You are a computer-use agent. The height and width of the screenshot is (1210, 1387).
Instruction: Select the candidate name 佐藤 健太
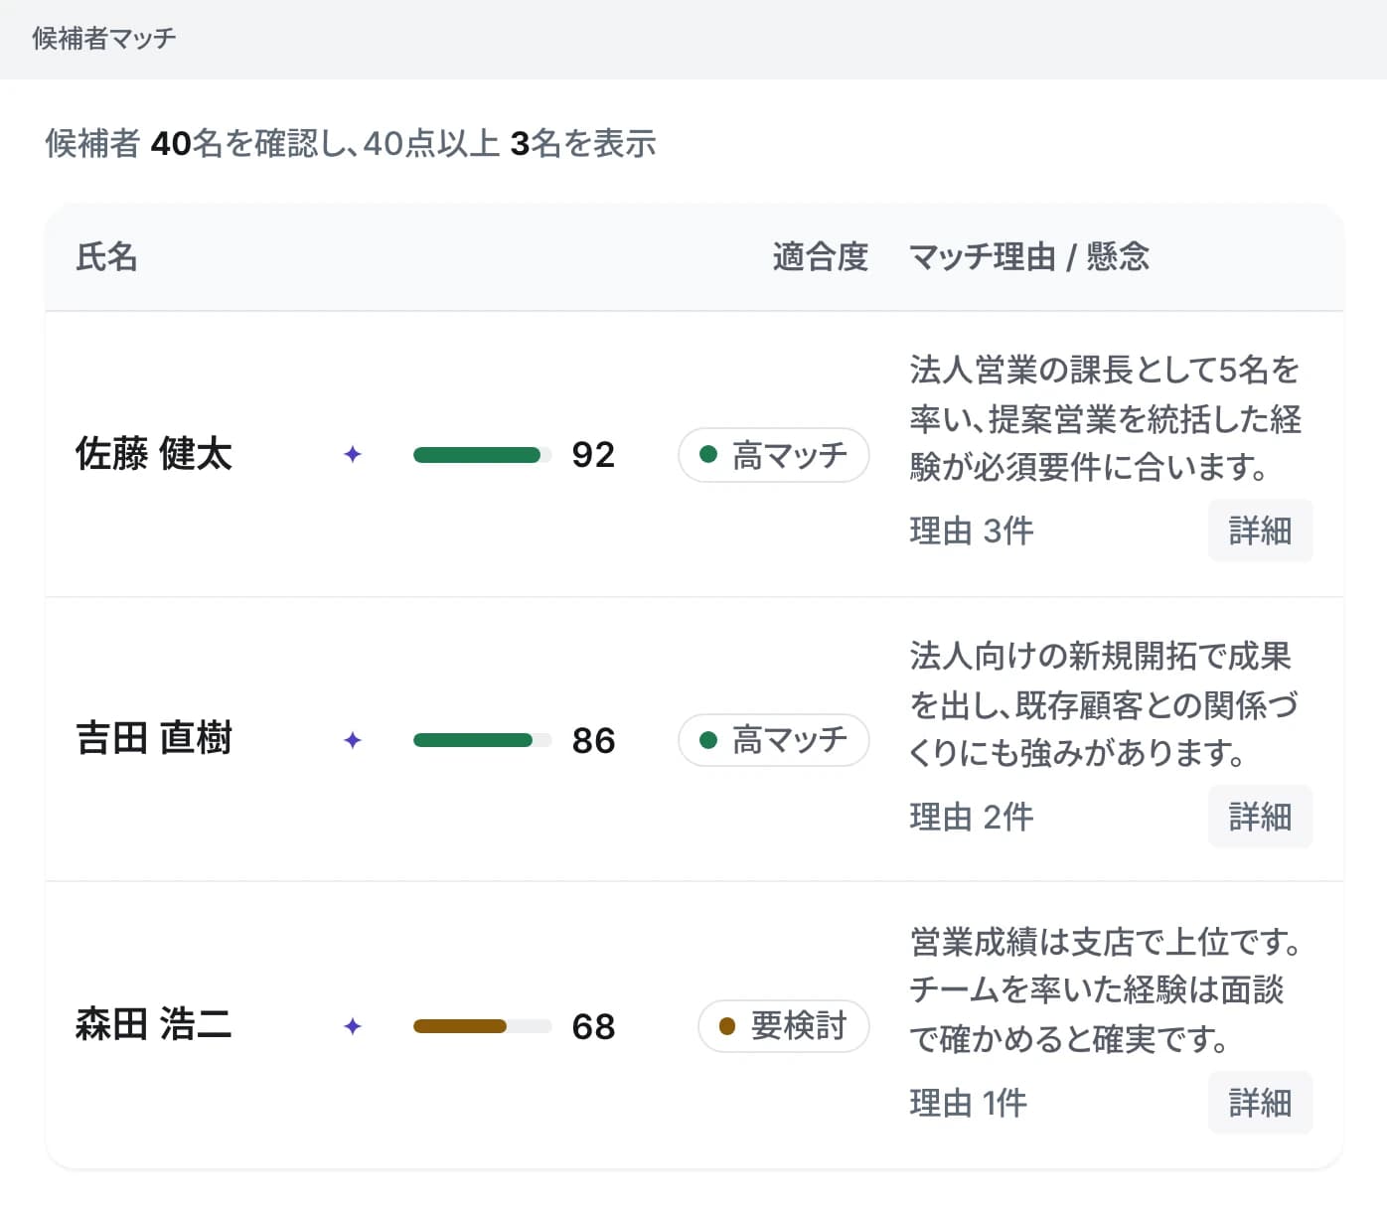[x=154, y=454]
